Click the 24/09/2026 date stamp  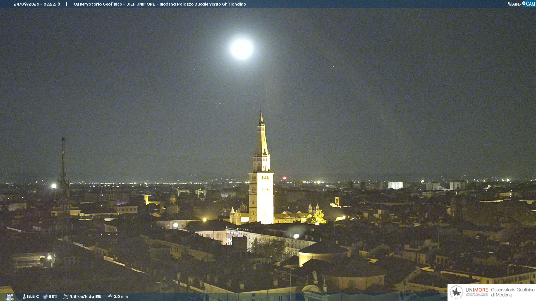tap(27, 4)
